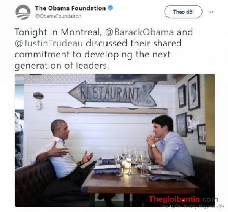
Task: Open The Obama Foundation account name
Action: pyautogui.click(x=70, y=8)
